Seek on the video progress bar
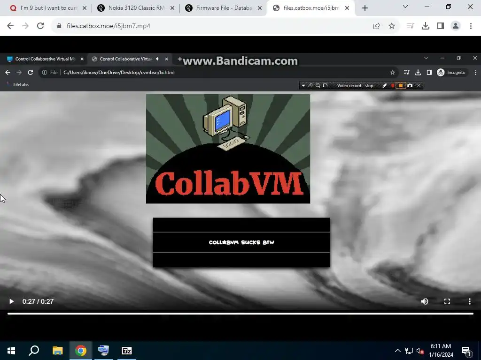 (x=240, y=314)
